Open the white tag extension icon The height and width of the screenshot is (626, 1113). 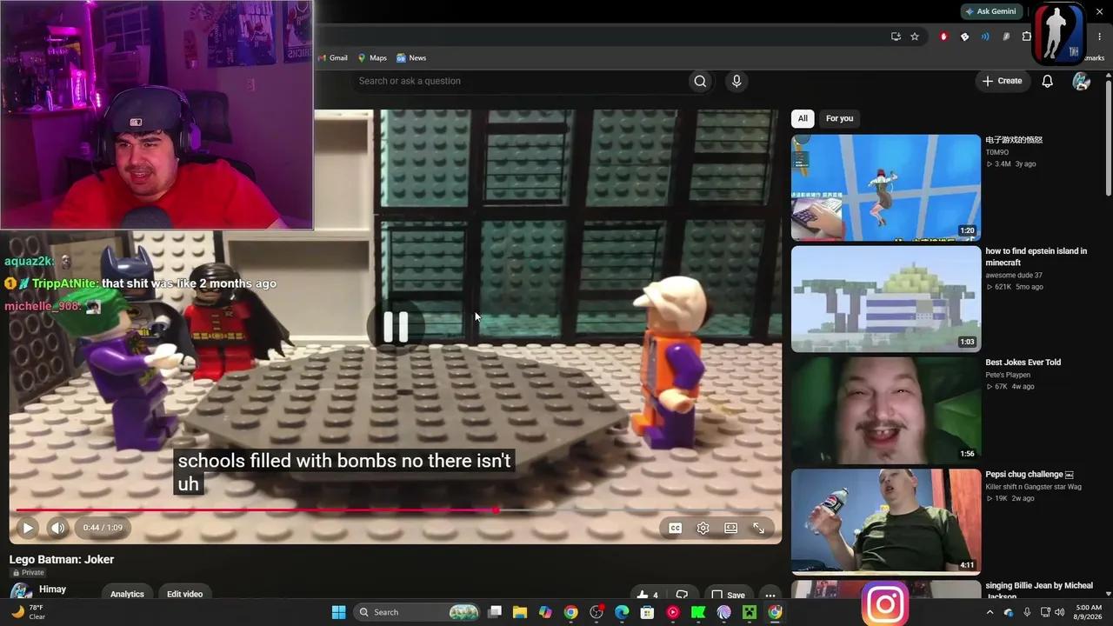964,37
